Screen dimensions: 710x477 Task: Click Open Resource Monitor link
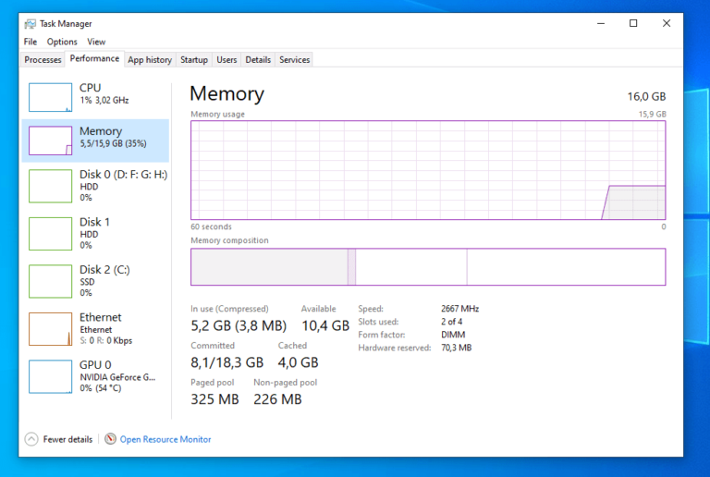(x=165, y=439)
